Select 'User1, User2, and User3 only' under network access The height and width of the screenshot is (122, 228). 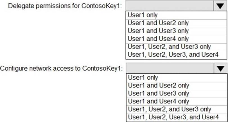pos(169,109)
